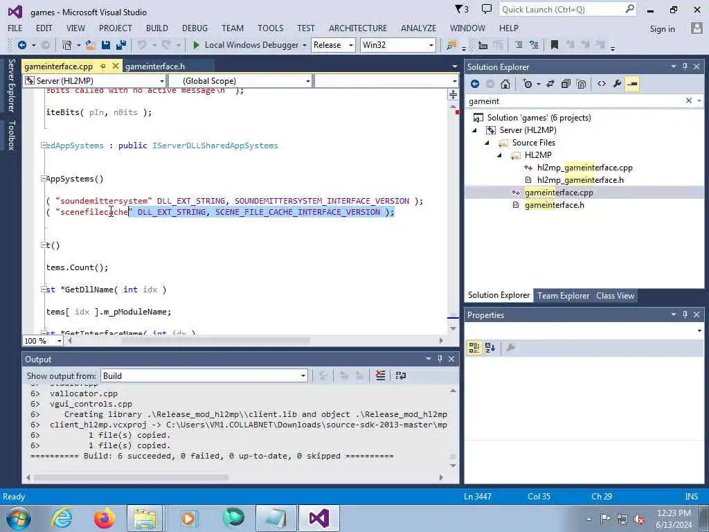
Task: Select hl2mp_gameinterface.cpp in Solution Explorer
Action: pyautogui.click(x=584, y=168)
